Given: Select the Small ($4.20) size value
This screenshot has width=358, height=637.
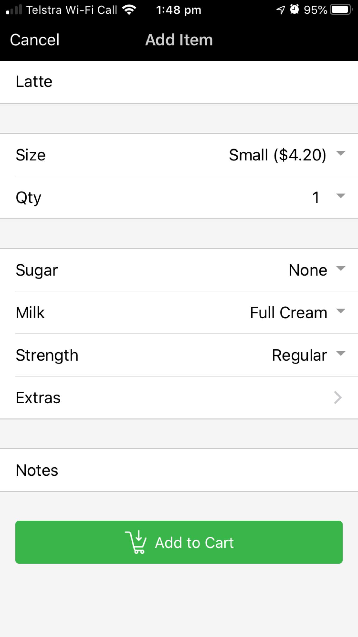Looking at the screenshot, I should tap(278, 155).
